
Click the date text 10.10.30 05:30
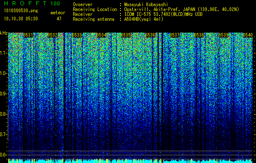[21, 19]
